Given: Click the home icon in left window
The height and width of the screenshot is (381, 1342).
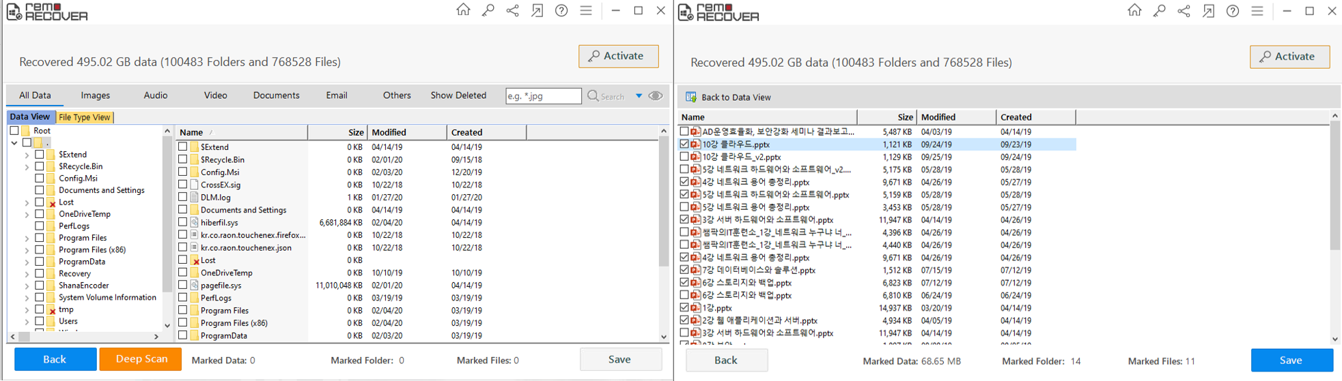Looking at the screenshot, I should [x=463, y=10].
